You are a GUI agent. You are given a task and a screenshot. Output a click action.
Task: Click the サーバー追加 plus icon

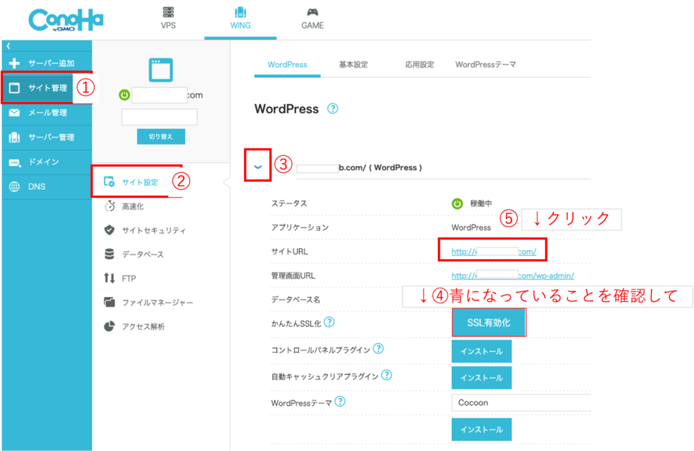point(14,63)
